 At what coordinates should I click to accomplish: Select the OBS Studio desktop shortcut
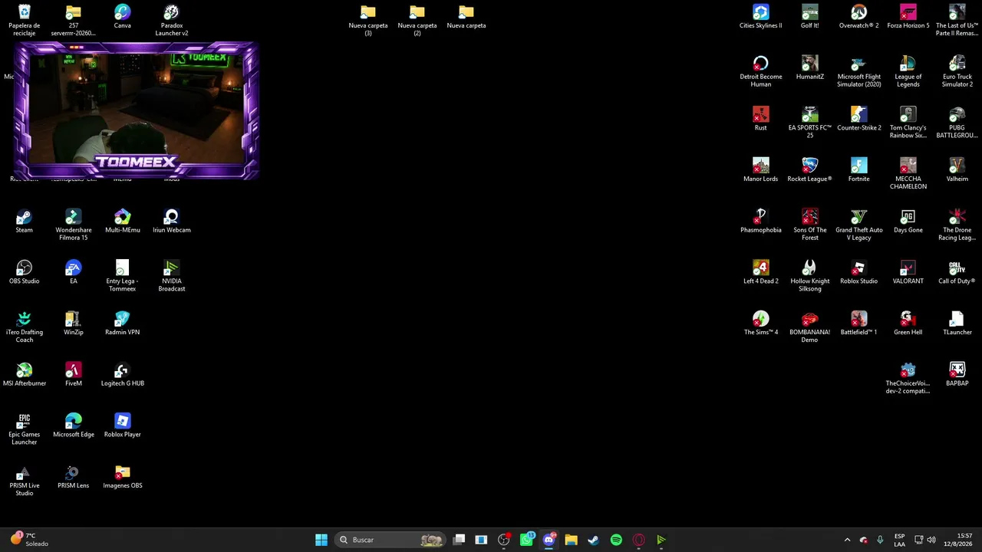coord(25,272)
